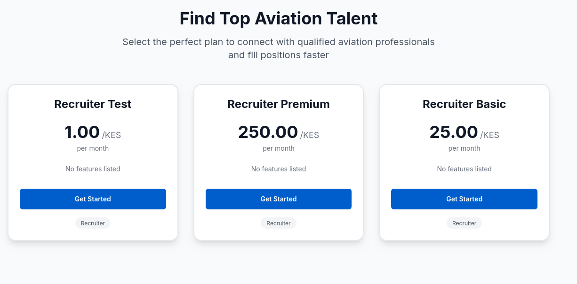
Task: Click the 1.00 KES price text
Action: 93,132
